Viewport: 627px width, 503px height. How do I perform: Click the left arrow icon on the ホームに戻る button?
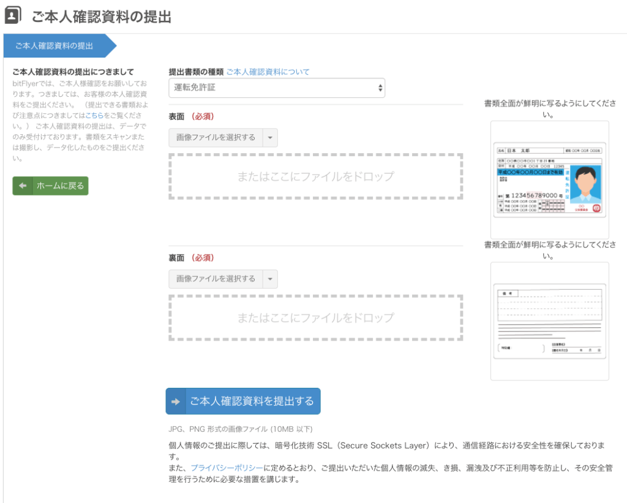point(23,186)
